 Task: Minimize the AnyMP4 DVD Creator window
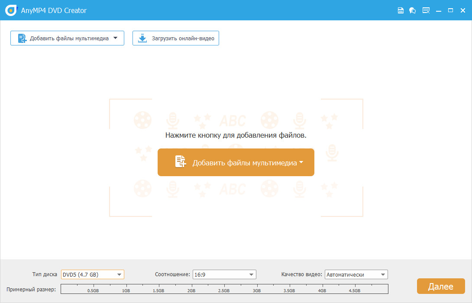pyautogui.click(x=439, y=10)
